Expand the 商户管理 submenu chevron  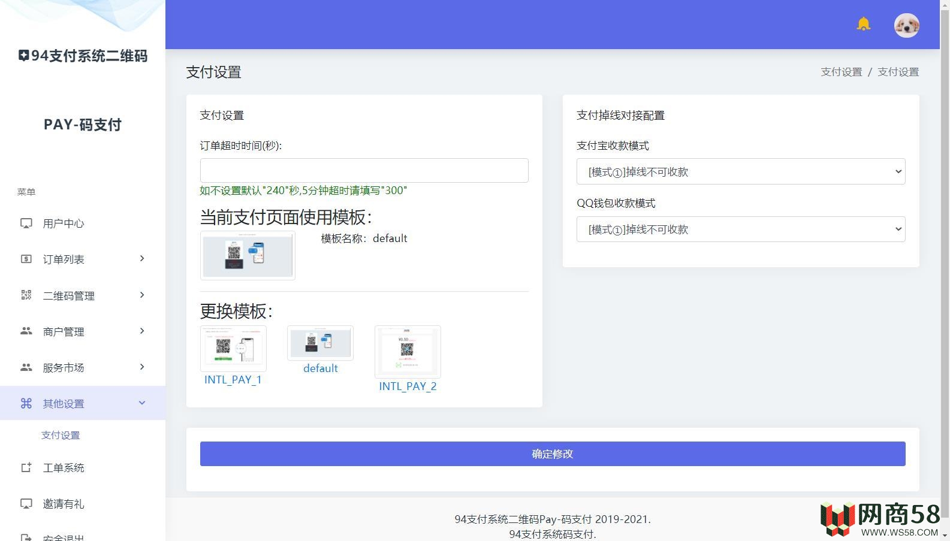click(x=142, y=331)
